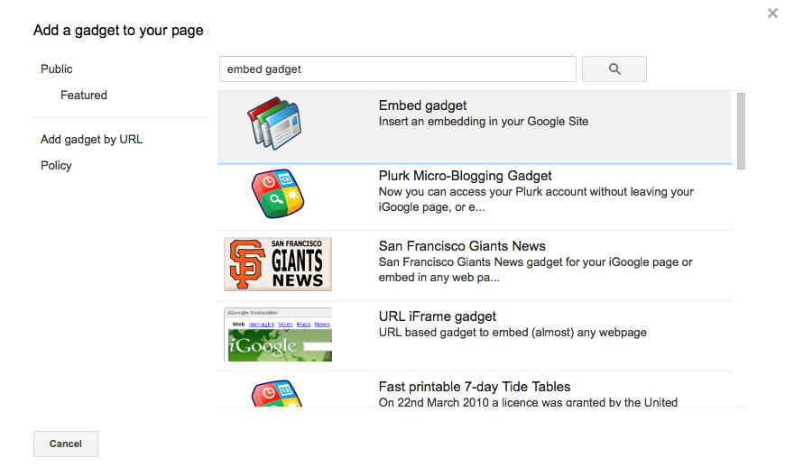The width and height of the screenshot is (785, 476).
Task: Click the Plurk Micro-Blogging gadget icon
Action: point(277,194)
